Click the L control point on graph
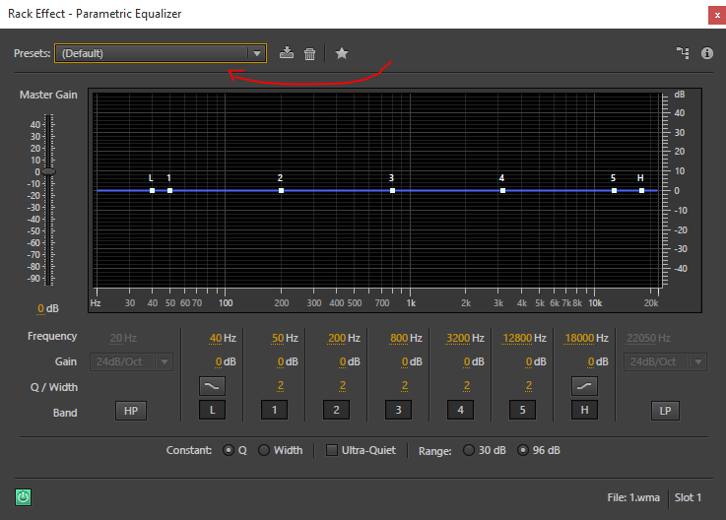 pyautogui.click(x=152, y=190)
